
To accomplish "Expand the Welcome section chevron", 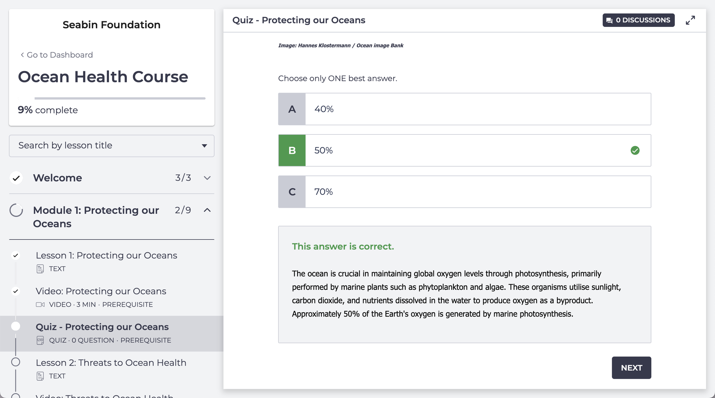I will [207, 178].
